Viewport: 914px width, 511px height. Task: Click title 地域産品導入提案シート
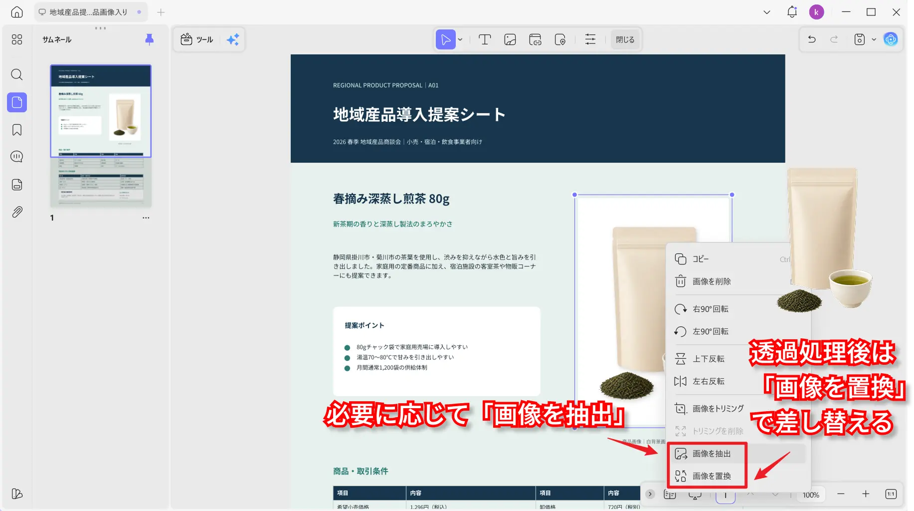pos(419,115)
